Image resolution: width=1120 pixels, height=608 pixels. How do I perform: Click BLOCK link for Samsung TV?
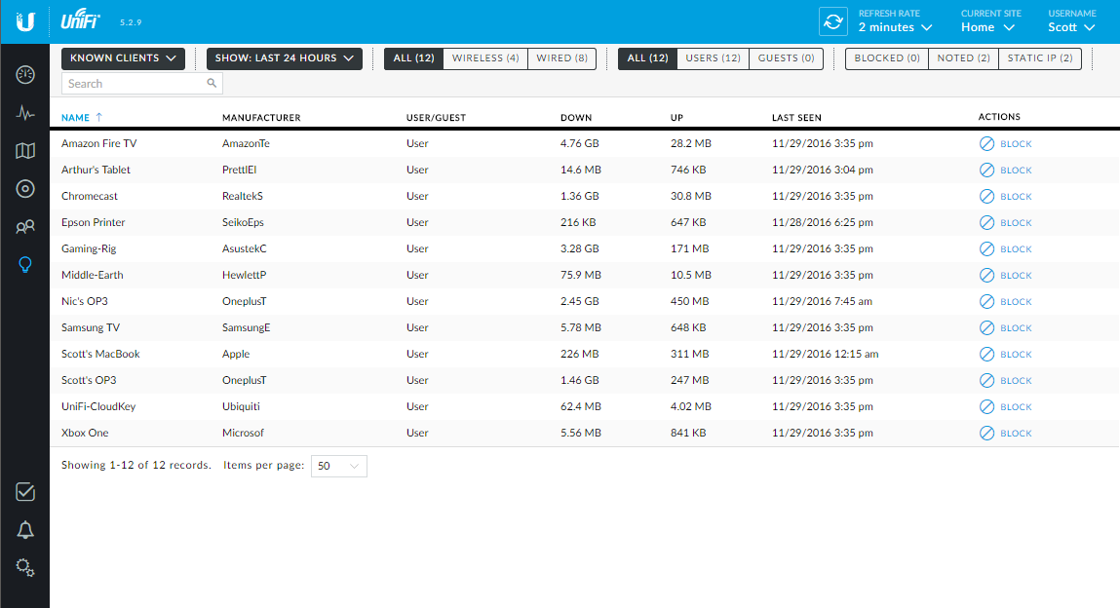(x=1016, y=328)
